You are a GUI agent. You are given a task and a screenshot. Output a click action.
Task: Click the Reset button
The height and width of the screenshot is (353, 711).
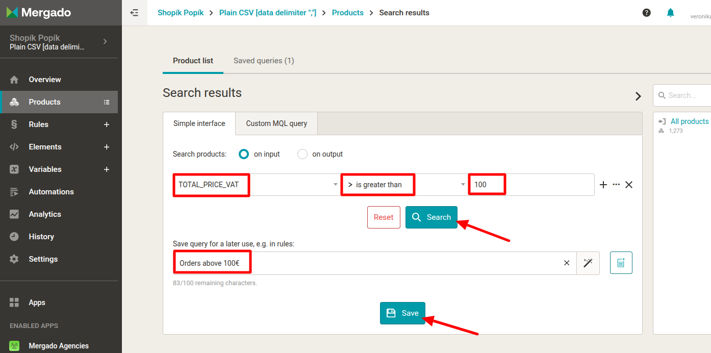384,217
